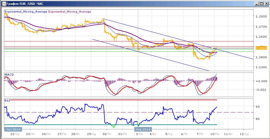Click the date label 27/Пн
The image size is (270, 139).
[x=63, y=134]
